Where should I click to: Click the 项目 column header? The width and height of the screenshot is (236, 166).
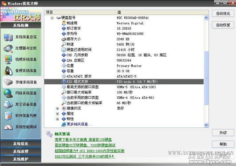80,12
